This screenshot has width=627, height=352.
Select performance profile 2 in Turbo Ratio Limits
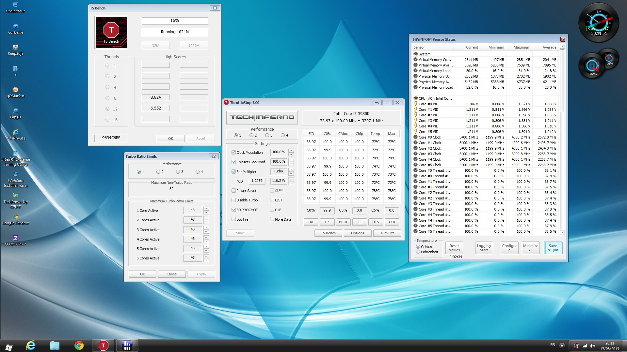[158, 172]
